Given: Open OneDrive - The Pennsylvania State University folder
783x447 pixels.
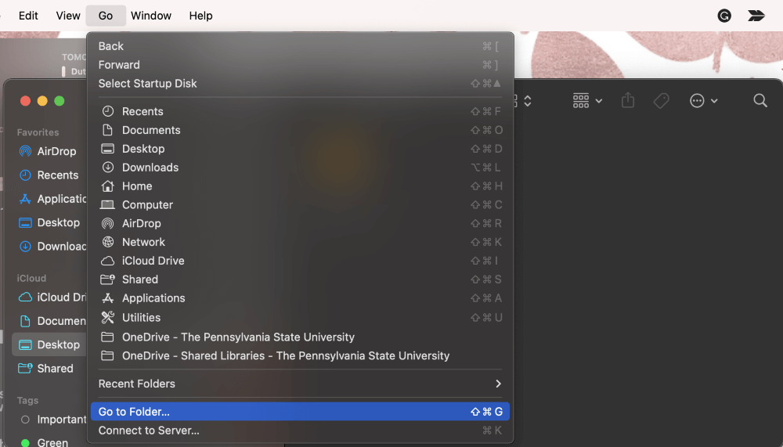Looking at the screenshot, I should [238, 337].
